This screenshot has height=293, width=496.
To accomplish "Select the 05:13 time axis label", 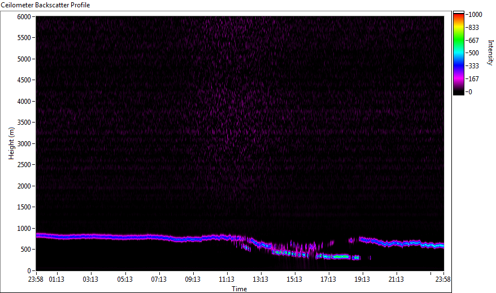I will tap(125, 279).
